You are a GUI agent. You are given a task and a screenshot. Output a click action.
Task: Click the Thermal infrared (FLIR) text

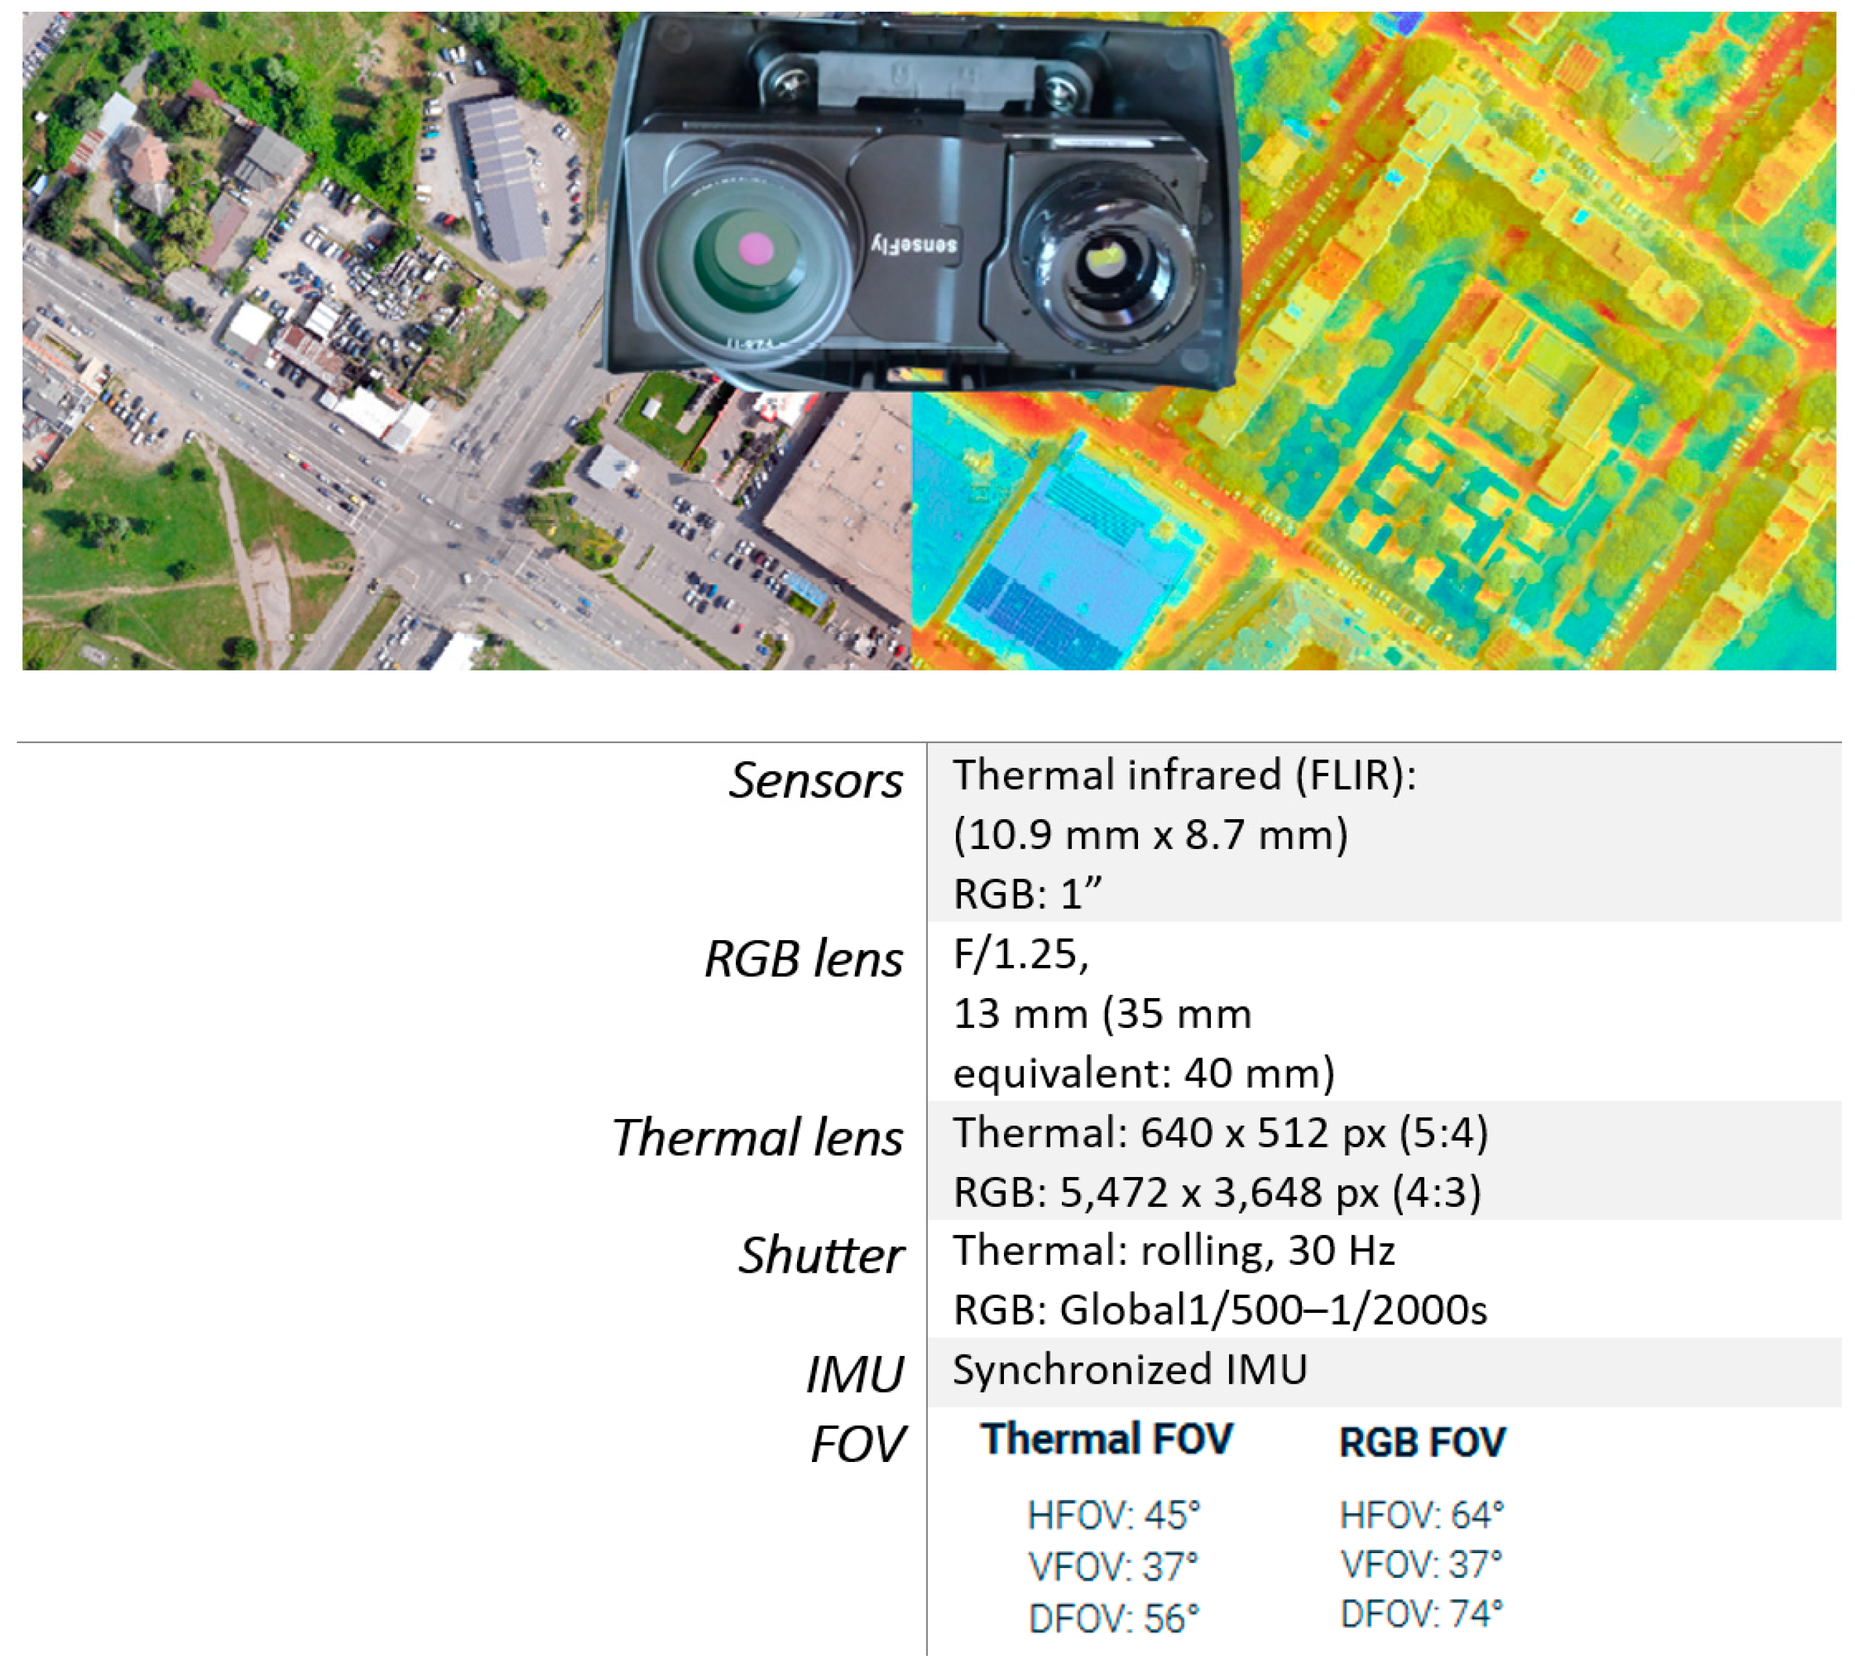click(1184, 776)
